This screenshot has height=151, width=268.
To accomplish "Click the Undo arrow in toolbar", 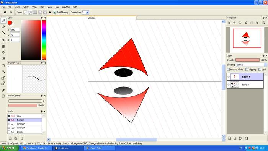I will coord(5,12).
